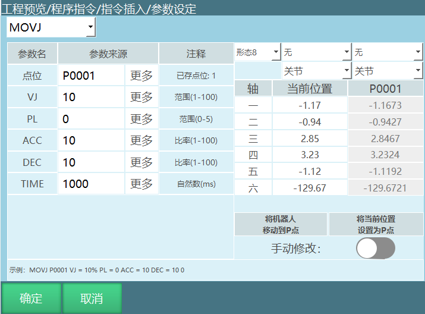Click 将机器人移动到P点 button
The height and width of the screenshot is (314, 425).
tap(281, 224)
